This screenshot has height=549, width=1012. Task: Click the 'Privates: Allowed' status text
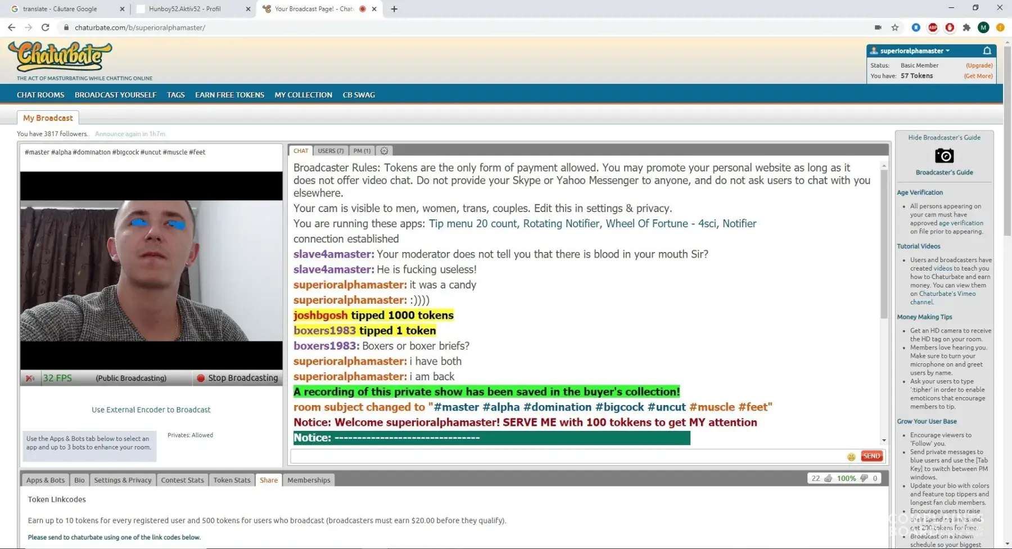190,435
